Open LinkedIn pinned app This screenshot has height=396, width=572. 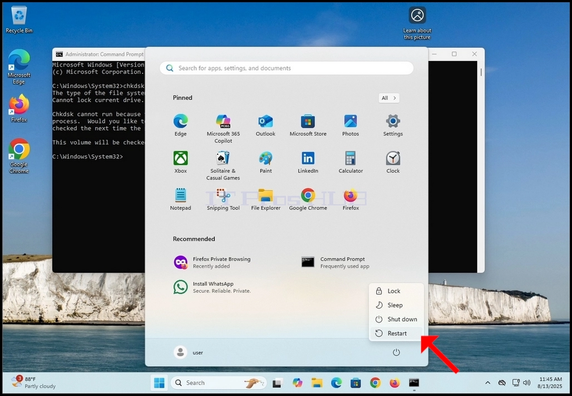coord(308,162)
